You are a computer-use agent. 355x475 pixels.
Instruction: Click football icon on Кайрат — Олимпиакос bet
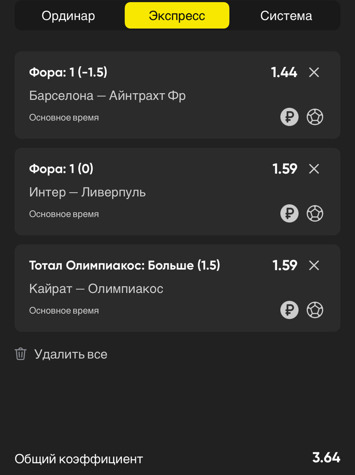coord(315,310)
